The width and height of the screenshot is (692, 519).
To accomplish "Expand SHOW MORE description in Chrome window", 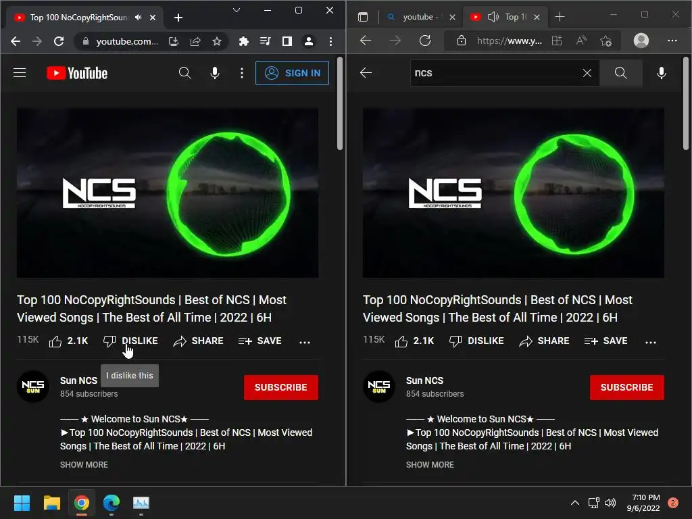I will 84,465.
